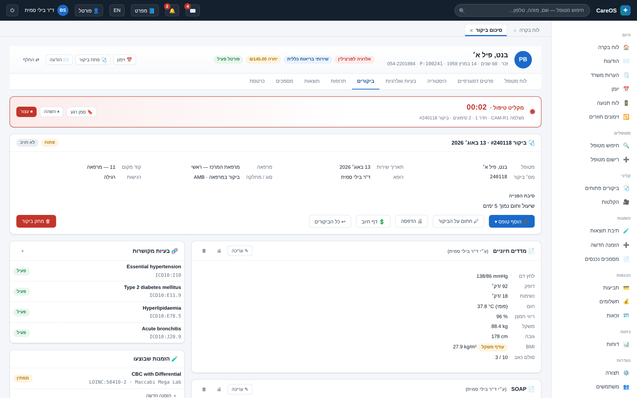Image resolution: width=637 pixels, height=398 pixels.
Task: Switch to the כרטסת tab
Action: pyautogui.click(x=257, y=81)
